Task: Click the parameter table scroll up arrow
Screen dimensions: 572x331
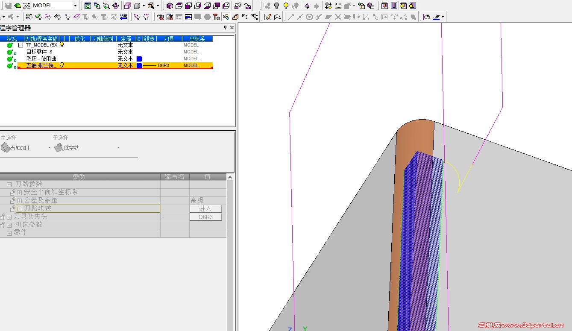Action: coord(230,177)
